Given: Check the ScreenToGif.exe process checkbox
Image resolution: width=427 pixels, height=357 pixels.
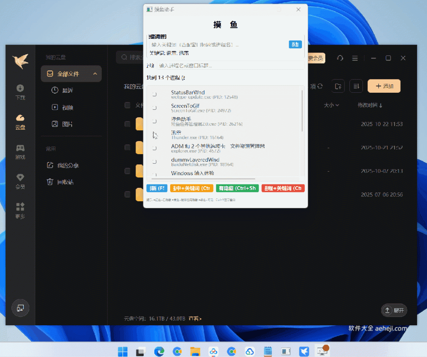Looking at the screenshot, I should coord(154,108).
